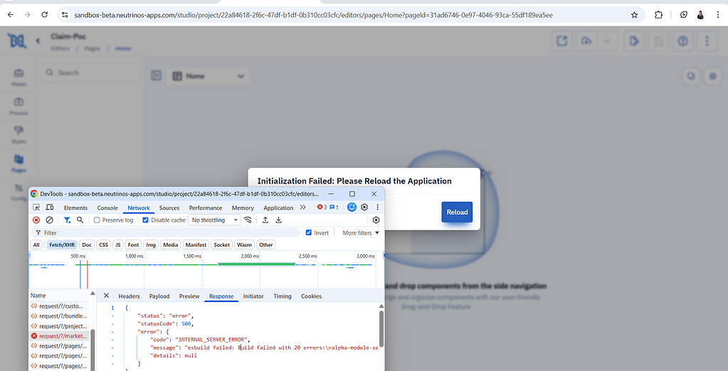Viewport: 728px width, 371px height.
Task: Select the failed request/?/market row
Action: click(x=59, y=336)
